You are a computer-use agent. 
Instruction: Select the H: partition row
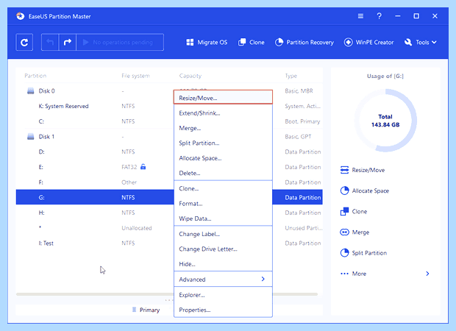169,213
